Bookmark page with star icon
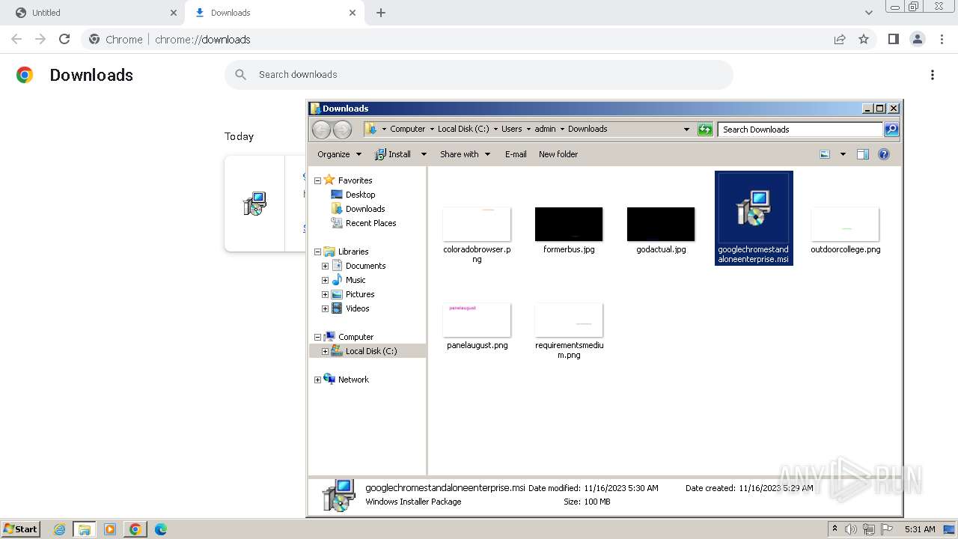Image resolution: width=958 pixels, height=539 pixels. pos(864,39)
